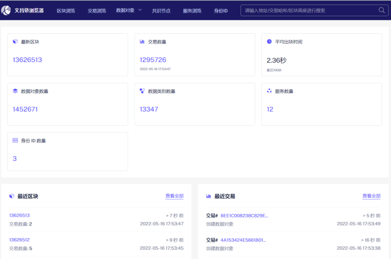Image resolution: width=391 pixels, height=259 pixels.
Task: Click the 2022-05-16 17:53:45 block timestamp
Action: 161,248
